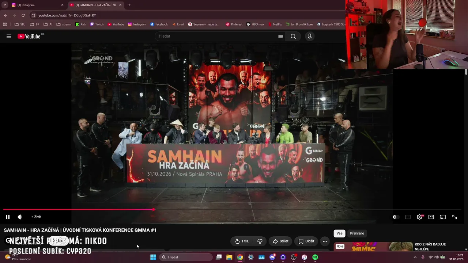This screenshot has width=468, height=263.
Task: Open the Jan Brunclík Lore bookmark
Action: 299,24
